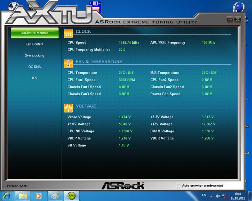
Task: Open Paint from the taskbar
Action: 55,196
